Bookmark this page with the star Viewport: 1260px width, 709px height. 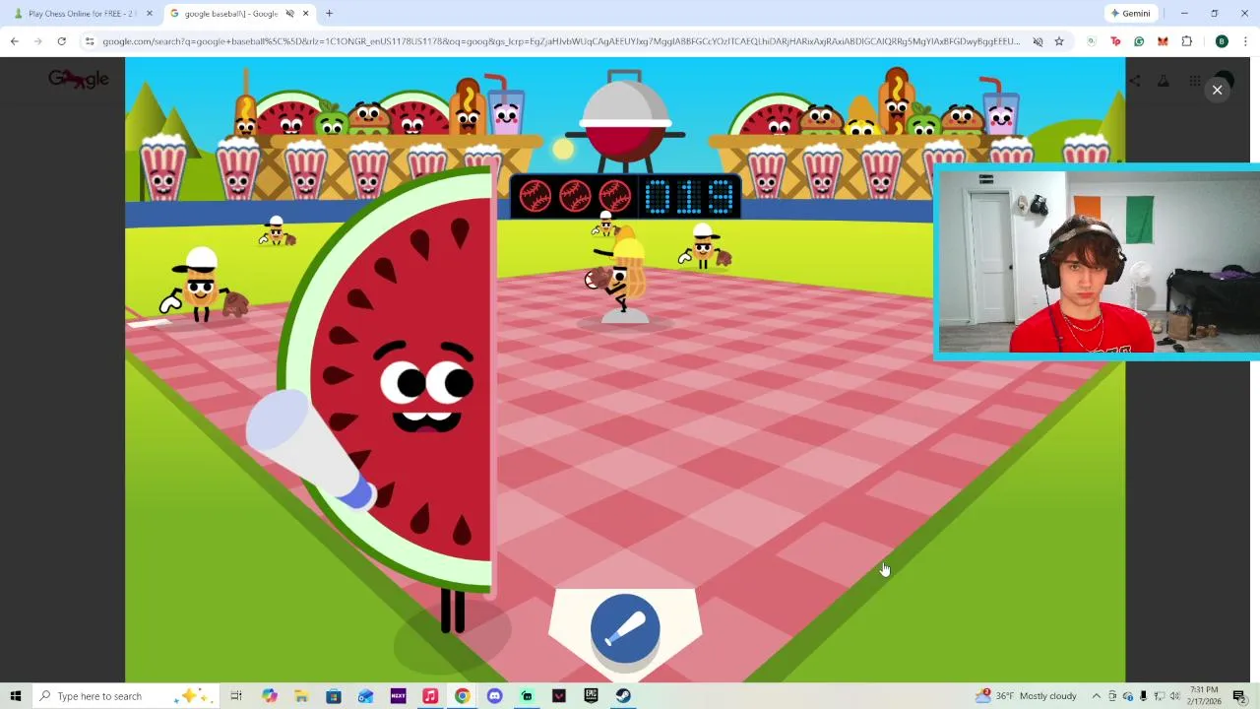pos(1059,41)
